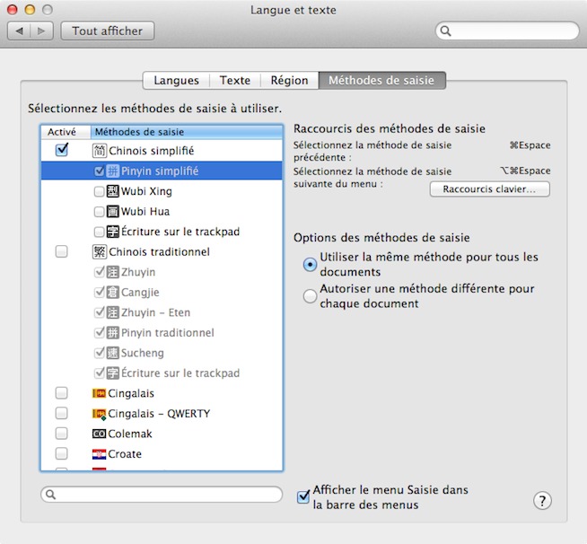This screenshot has width=587, height=544.
Task: Click the Cingalais – QWERTY flag icon
Action: point(99,414)
